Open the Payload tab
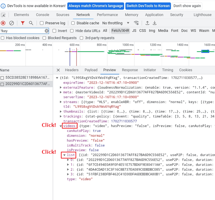Image resolution: width=215 pixels, height=200 pixels. [x=91, y=70]
